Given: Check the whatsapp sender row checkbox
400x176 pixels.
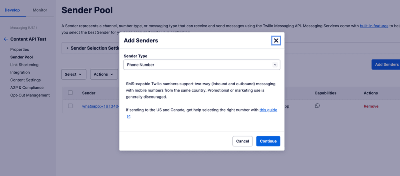Looking at the screenshot, I should (x=70, y=106).
